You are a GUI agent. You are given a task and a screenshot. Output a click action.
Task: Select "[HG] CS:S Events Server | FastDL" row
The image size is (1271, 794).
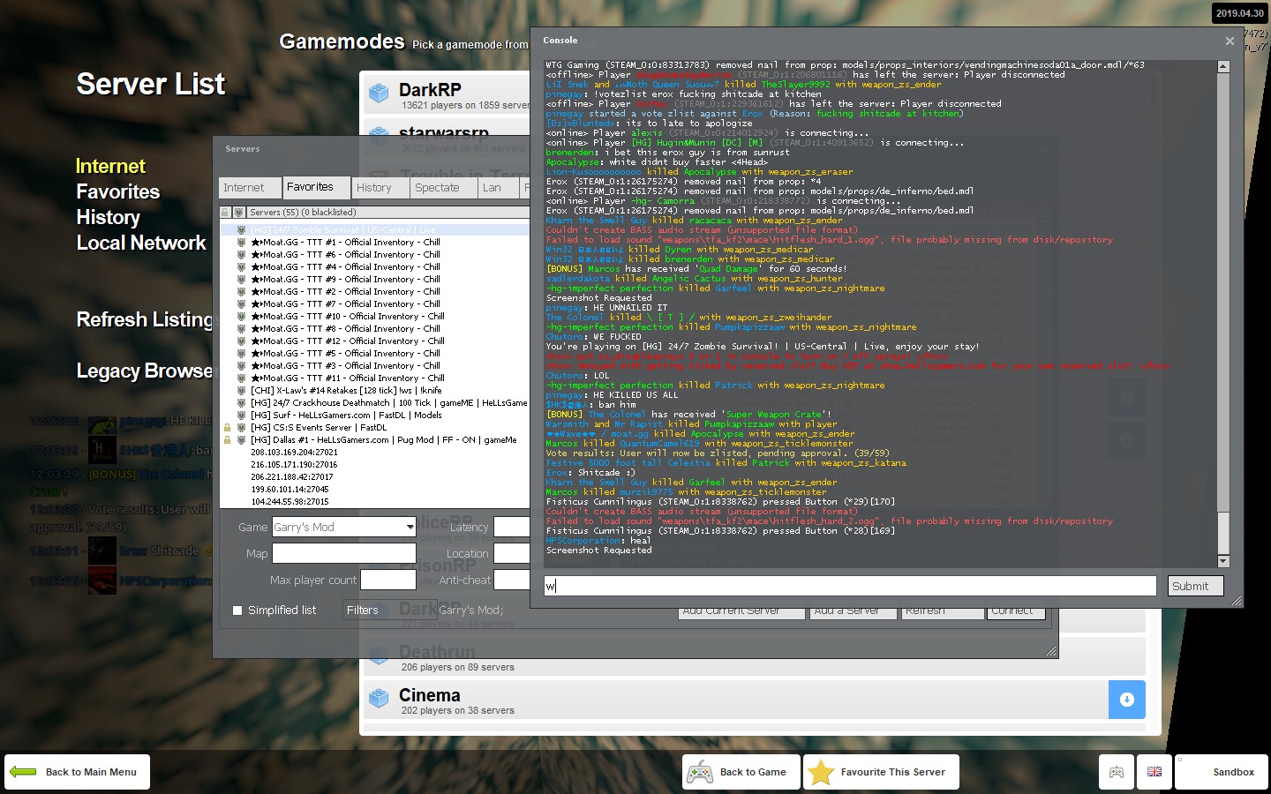(x=375, y=428)
